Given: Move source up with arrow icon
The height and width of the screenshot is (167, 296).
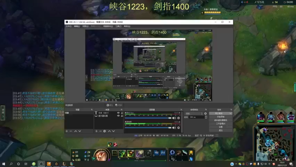Looking at the screenshot, I should point(109,131).
